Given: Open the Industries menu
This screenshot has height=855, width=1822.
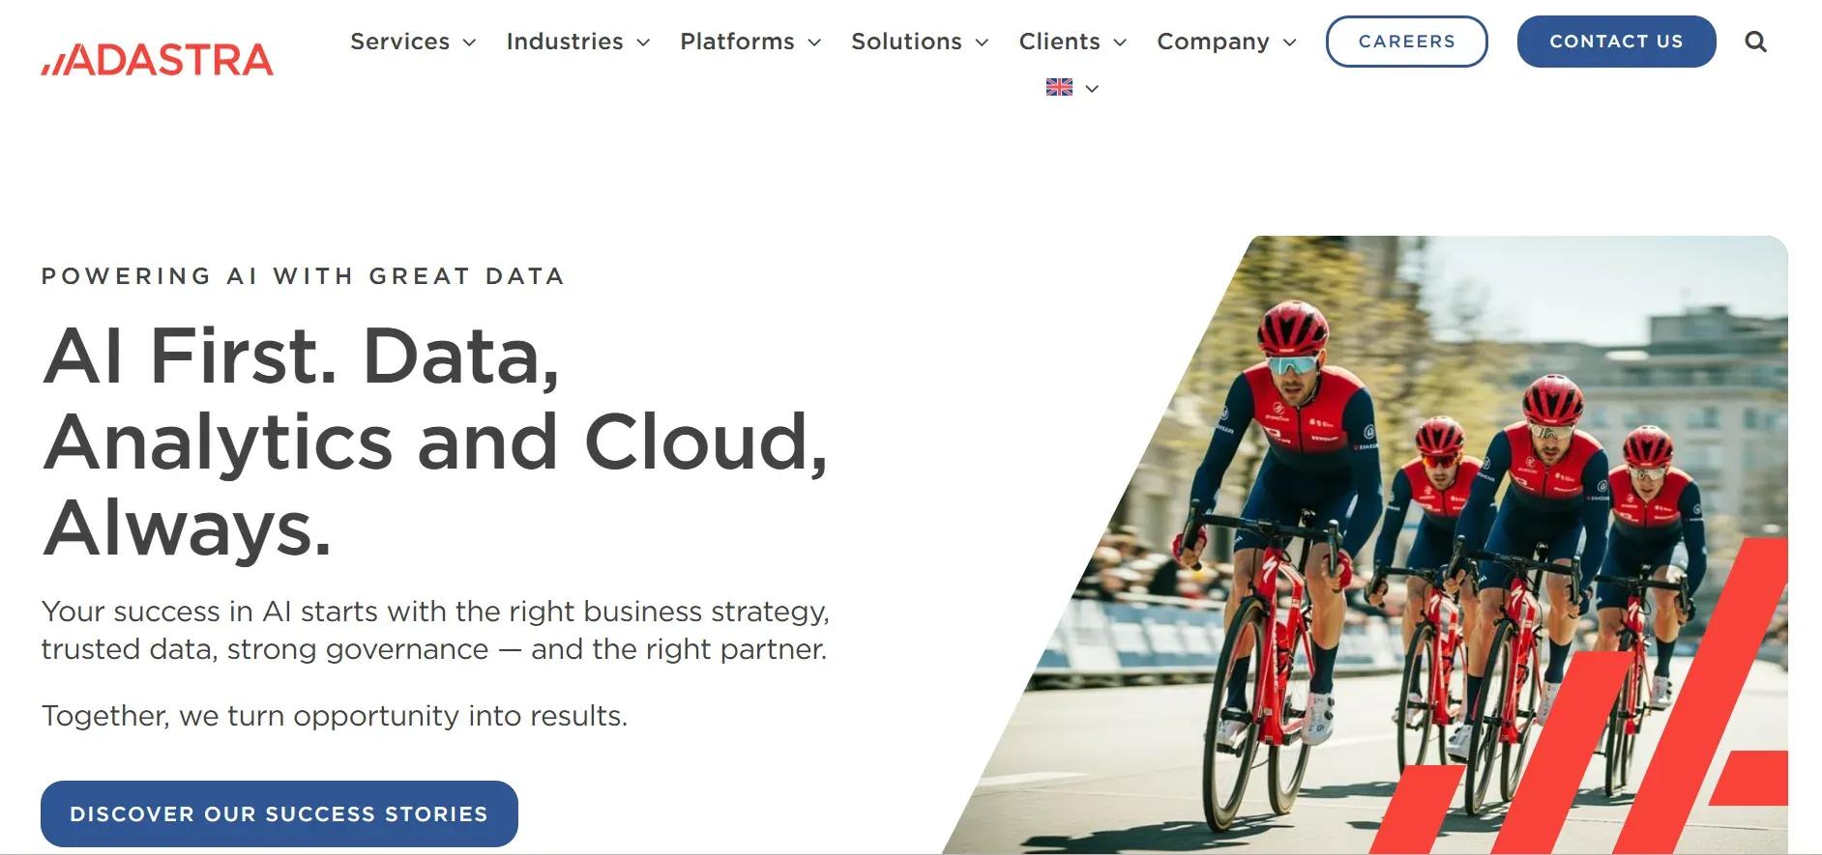Looking at the screenshot, I should point(565,42).
